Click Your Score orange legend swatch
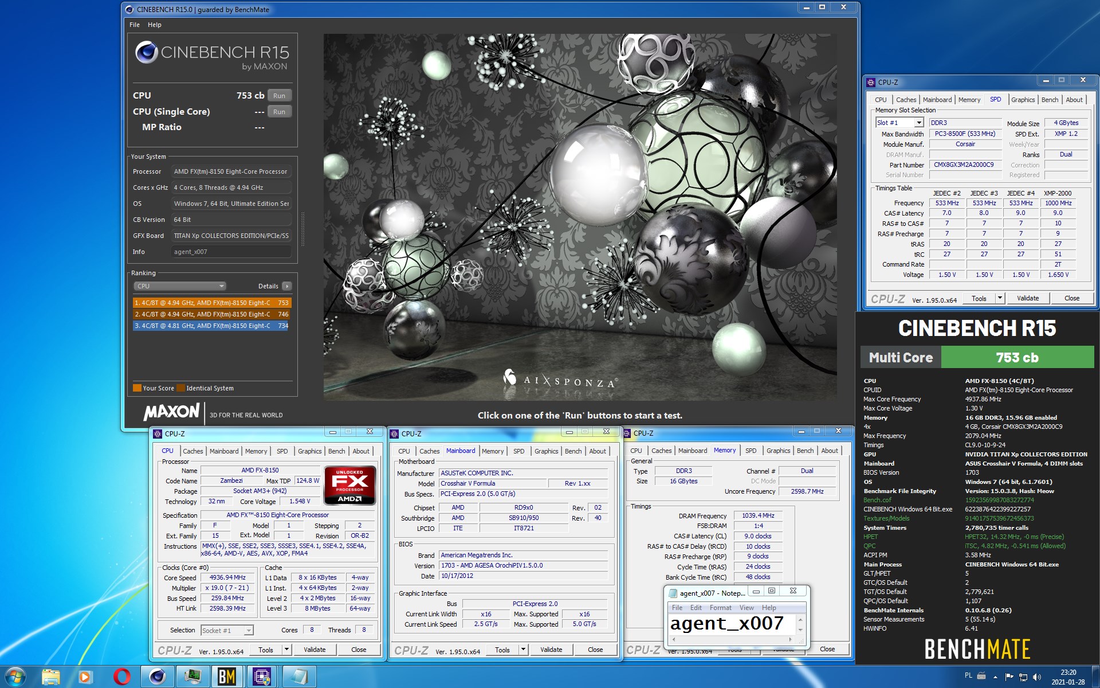Viewport: 1100px width, 688px height. [137, 388]
